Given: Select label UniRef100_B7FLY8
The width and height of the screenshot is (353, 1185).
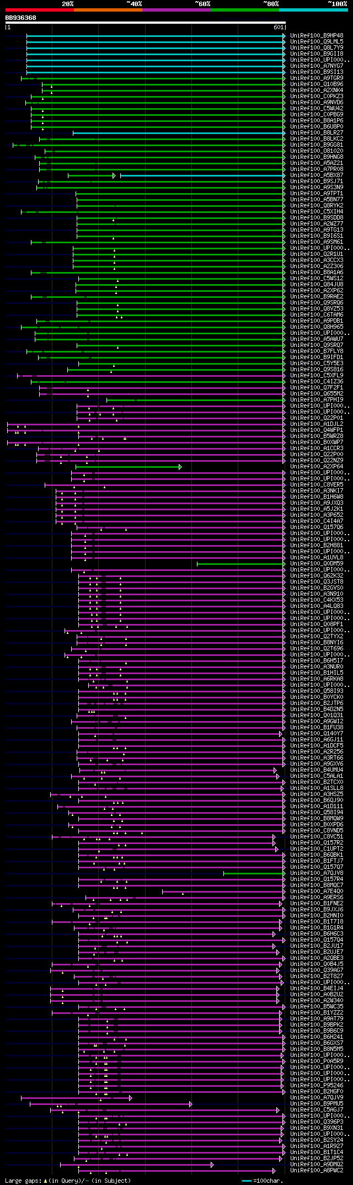Looking at the screenshot, I should coord(317,351).
